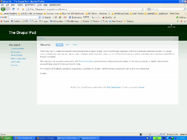This screenshot has width=187, height=140.
Task: Open the back/forward history dropdown arrow
Action: (10, 9)
